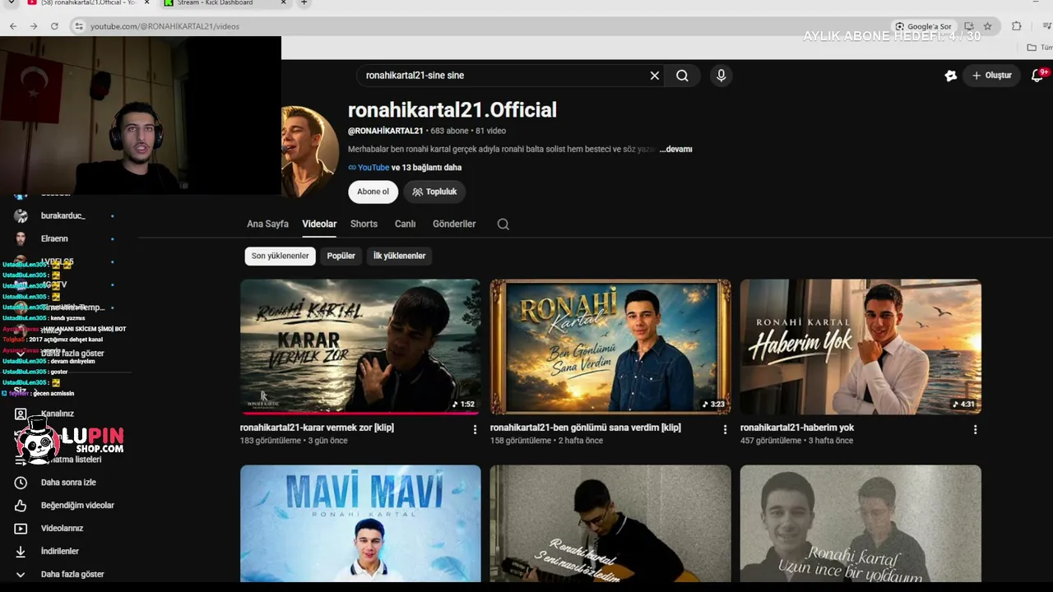Open the Haberim Yok video thumbnail

[x=860, y=346]
